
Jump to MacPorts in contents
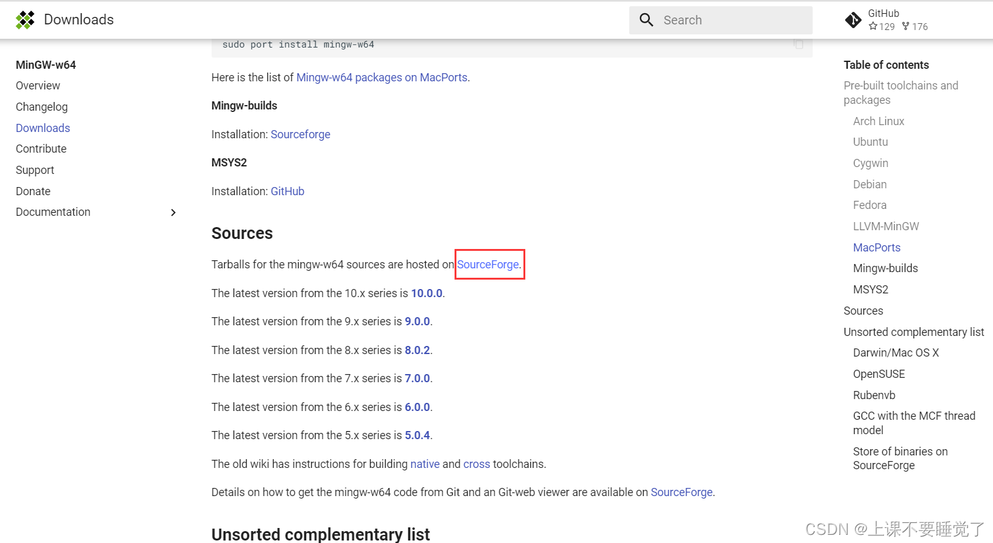point(877,248)
